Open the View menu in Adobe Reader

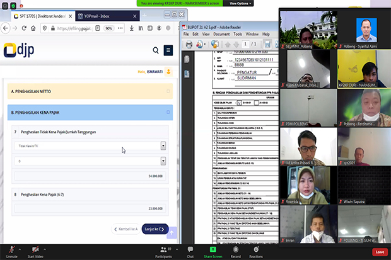click(206, 34)
